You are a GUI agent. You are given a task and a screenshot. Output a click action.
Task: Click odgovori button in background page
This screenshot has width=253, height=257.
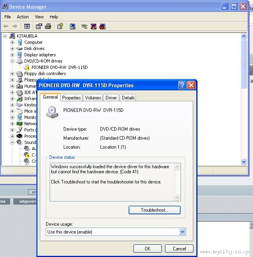coord(25,201)
